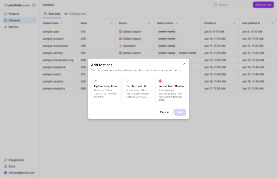Click the sample-user dataset name
This screenshot has height=178, width=277.
51,32
